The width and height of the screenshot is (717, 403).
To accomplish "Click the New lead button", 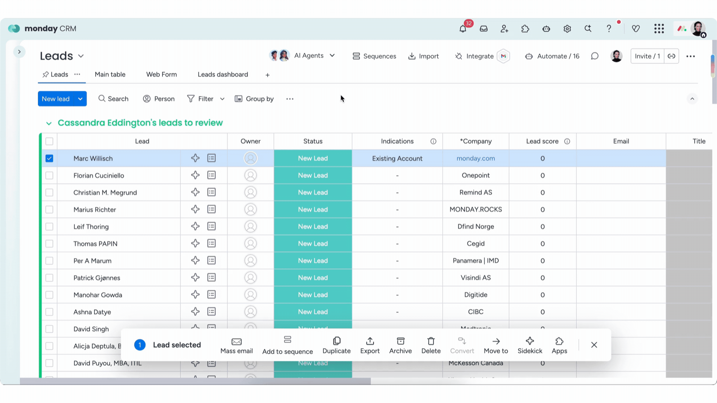I will 56,99.
